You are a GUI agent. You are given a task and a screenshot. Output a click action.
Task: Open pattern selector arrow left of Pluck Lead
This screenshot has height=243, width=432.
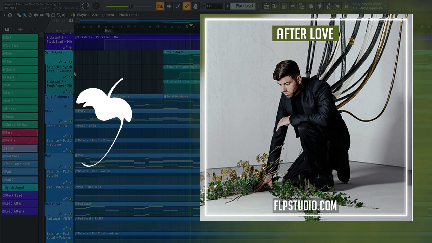click(227, 6)
